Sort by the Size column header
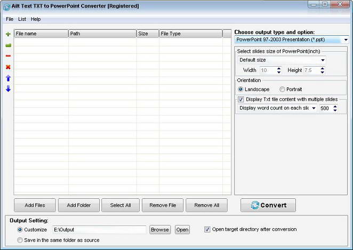The width and height of the screenshot is (353, 250). point(148,34)
